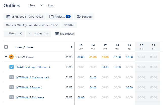Open the dropdown arrow next to Save
The image size is (163, 105).
click(x=42, y=5)
